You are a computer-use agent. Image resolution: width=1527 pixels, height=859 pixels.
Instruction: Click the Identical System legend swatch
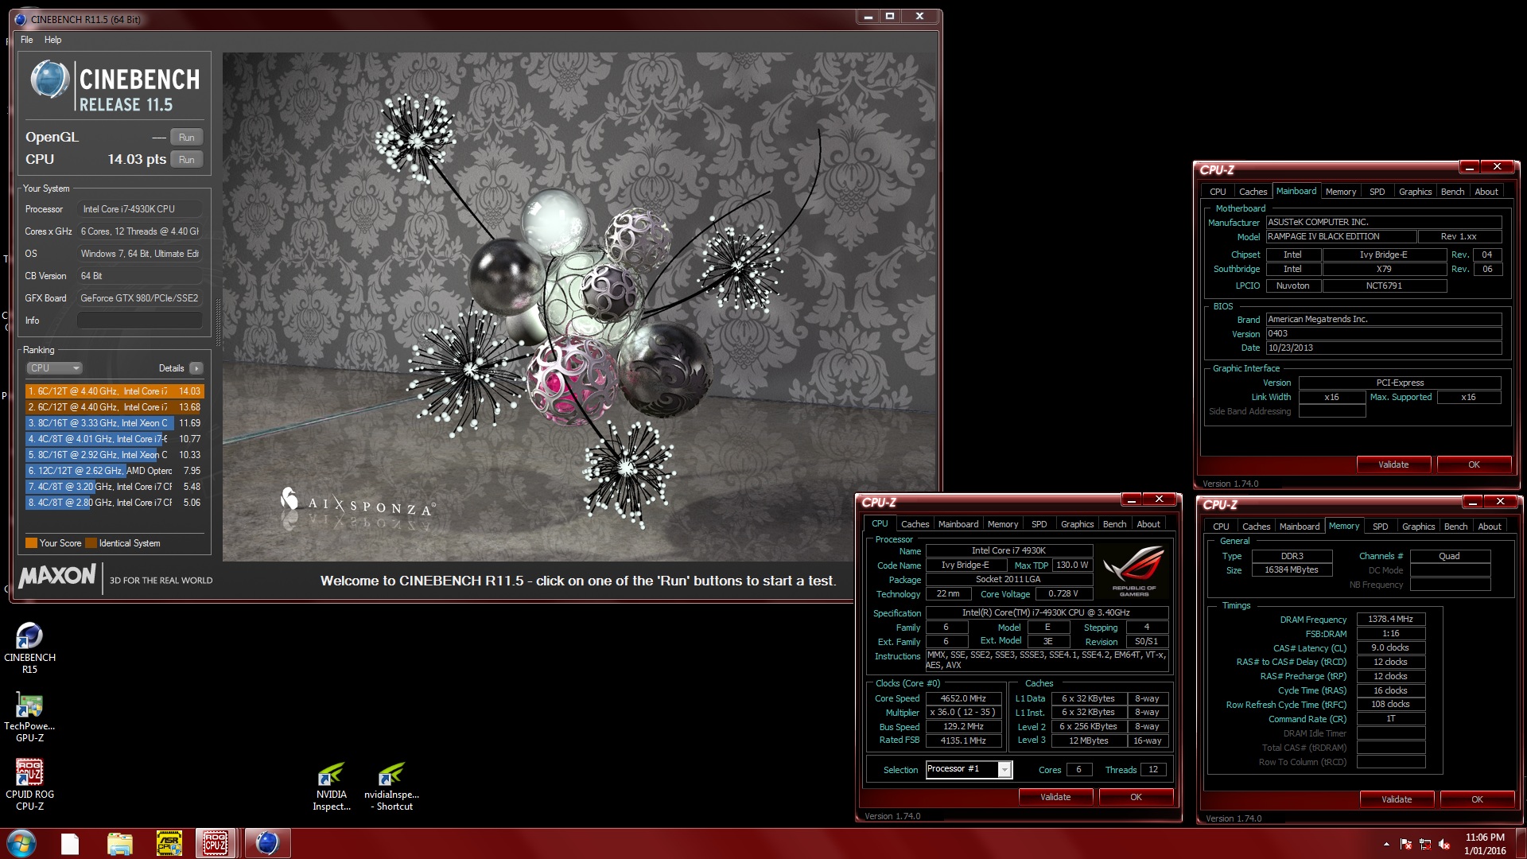click(x=91, y=543)
